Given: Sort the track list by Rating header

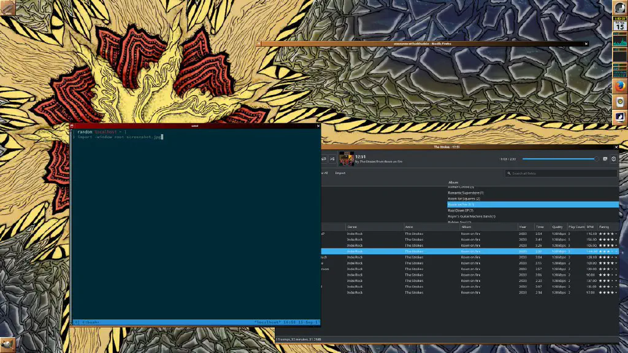Looking at the screenshot, I should (x=604, y=227).
